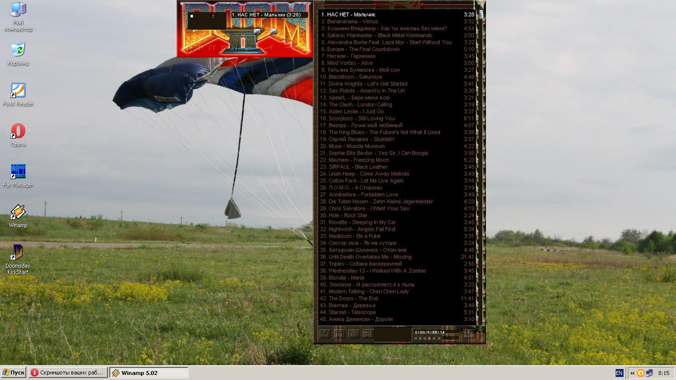This screenshot has width=676, height=380.
Task: Select track '14. The Clash - London Calling'
Action: pos(397,104)
